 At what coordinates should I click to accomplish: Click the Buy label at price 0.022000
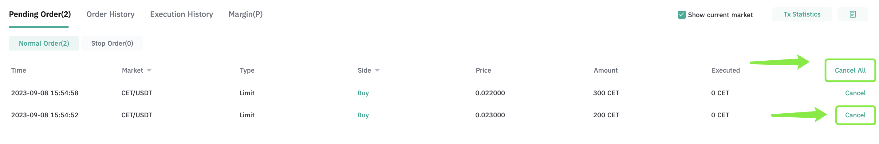coord(363,93)
